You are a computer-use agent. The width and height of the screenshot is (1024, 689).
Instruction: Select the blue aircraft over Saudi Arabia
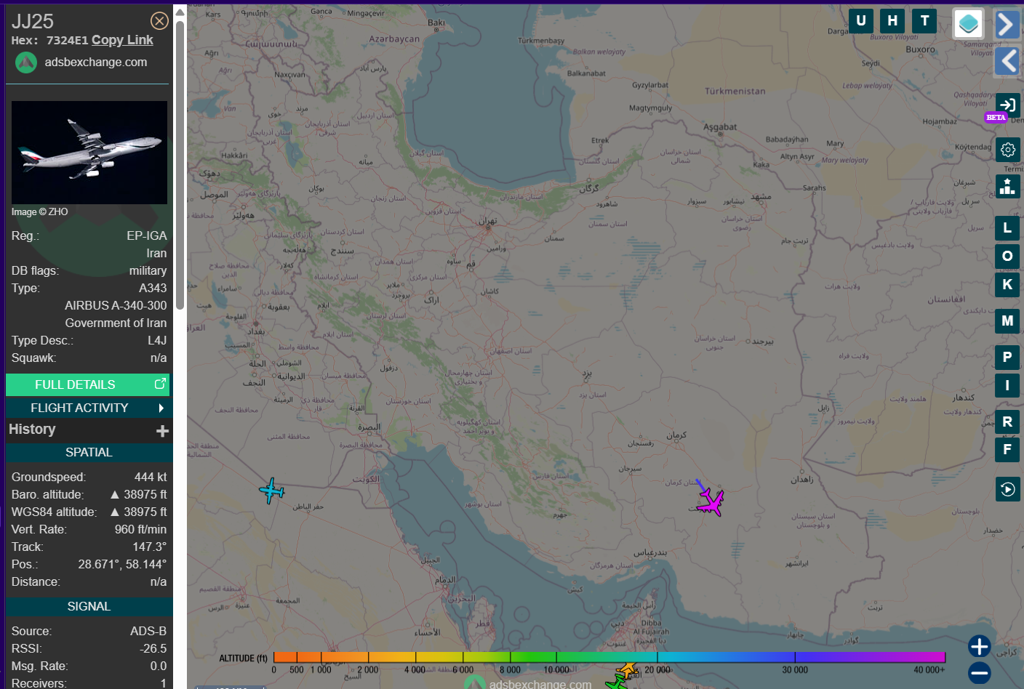point(271,491)
